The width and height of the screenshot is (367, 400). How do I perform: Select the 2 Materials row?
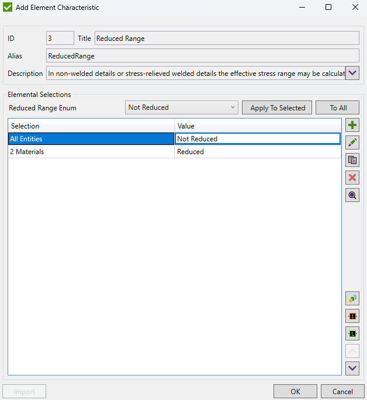(91, 152)
